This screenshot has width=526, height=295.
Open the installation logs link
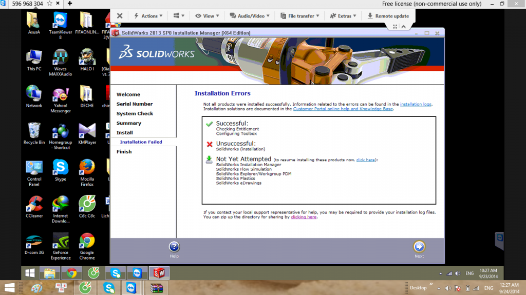[416, 104]
